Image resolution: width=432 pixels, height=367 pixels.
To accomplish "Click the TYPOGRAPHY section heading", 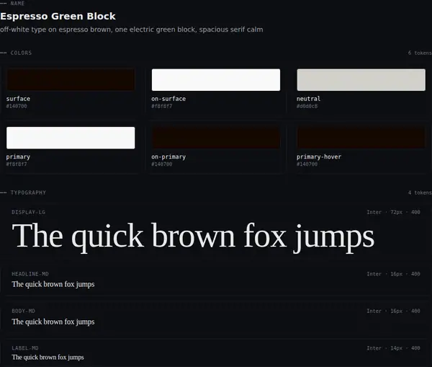I will [28, 193].
